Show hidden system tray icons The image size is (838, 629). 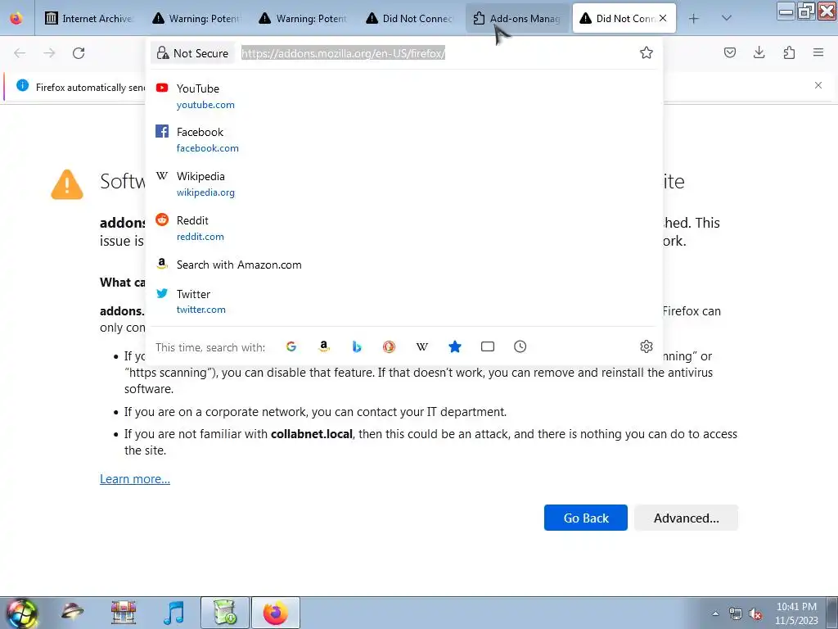pos(715,613)
